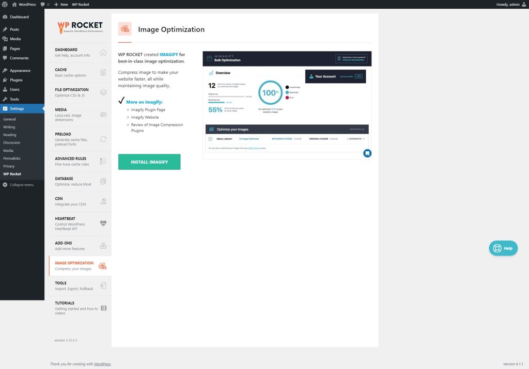
Task: Open the Advanced Rules tab
Action: tap(80, 162)
